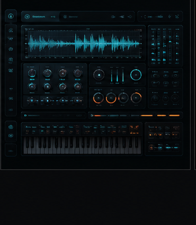Click the last knob in the eight-knob panel's second row

[x=78, y=86]
